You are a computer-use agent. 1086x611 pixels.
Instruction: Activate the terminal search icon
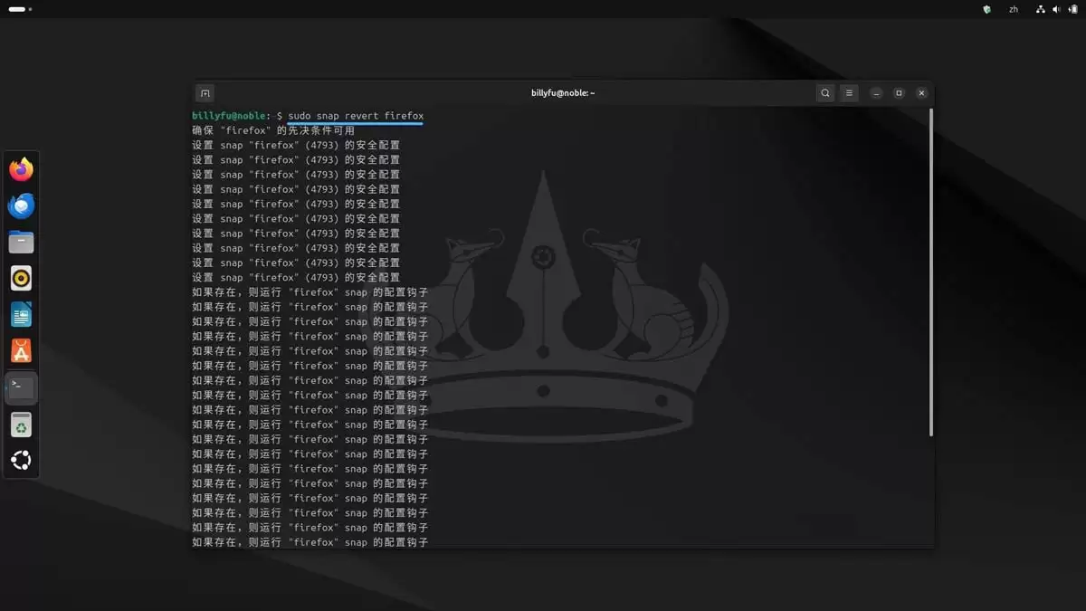pos(825,92)
